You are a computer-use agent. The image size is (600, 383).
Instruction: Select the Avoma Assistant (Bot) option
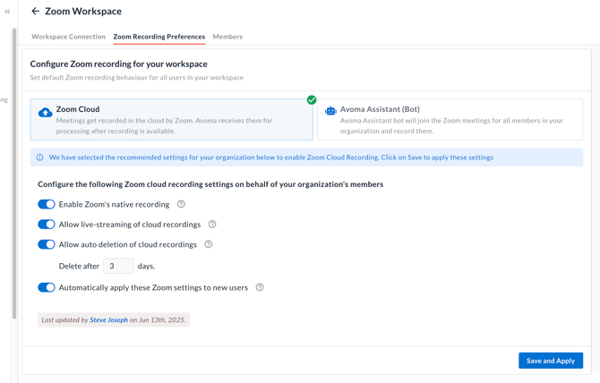(450, 120)
